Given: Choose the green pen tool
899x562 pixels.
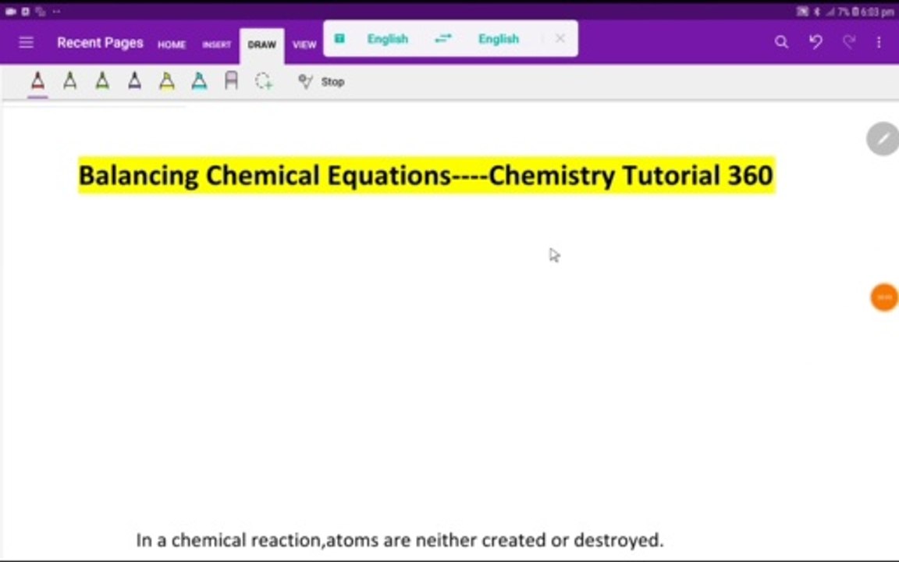Looking at the screenshot, I should [103, 81].
